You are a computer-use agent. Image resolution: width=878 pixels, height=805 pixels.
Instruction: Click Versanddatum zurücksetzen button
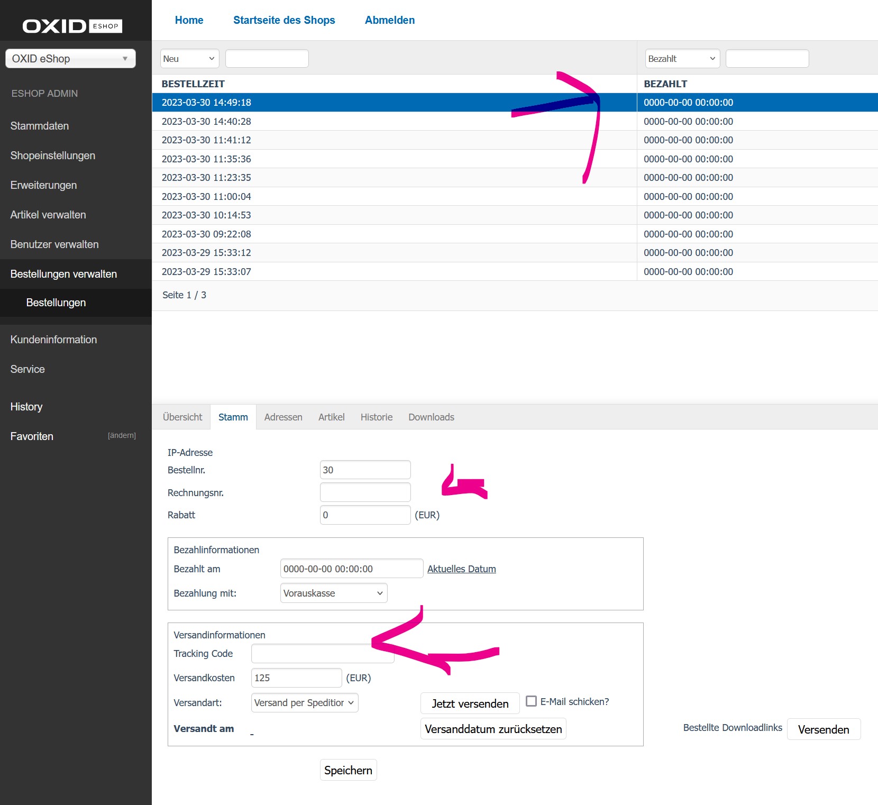493,729
